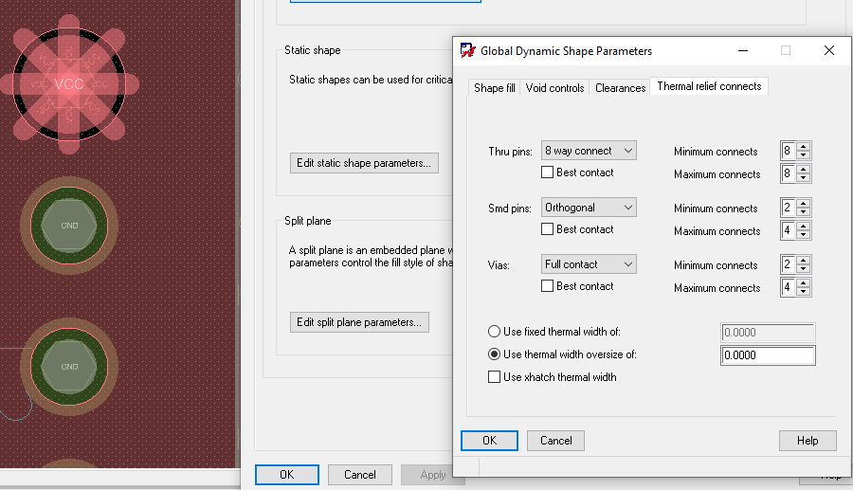853x490 pixels.
Task: Decrease Vias Minimum connects value
Action: coord(803,268)
